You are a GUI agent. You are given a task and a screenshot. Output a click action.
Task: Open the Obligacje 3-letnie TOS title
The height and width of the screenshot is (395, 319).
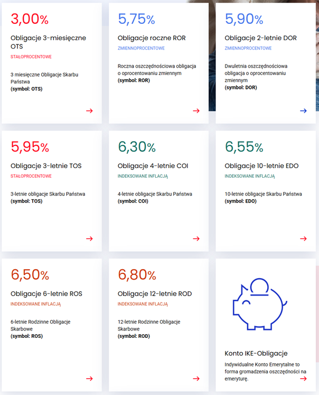(46, 166)
